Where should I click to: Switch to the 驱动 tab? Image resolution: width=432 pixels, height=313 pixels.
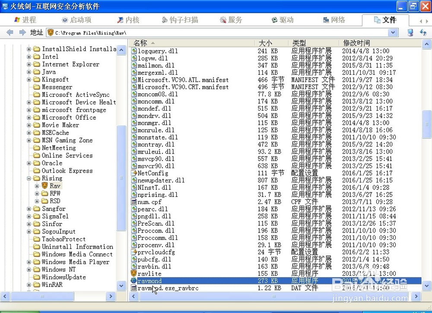pyautogui.click(x=283, y=20)
